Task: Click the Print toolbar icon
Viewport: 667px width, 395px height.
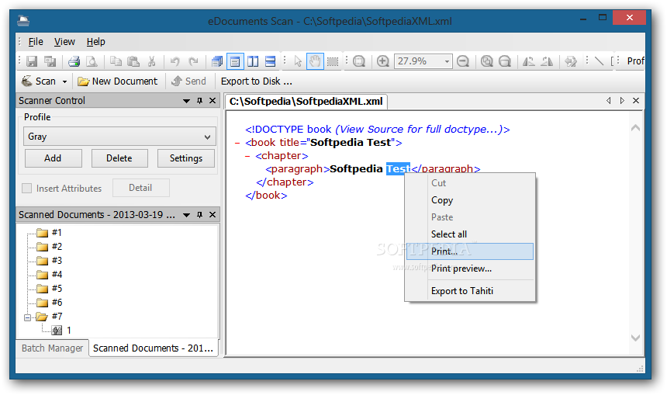Action: 74,61
